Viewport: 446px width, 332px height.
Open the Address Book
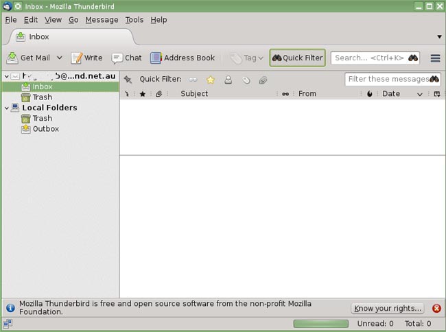point(183,58)
